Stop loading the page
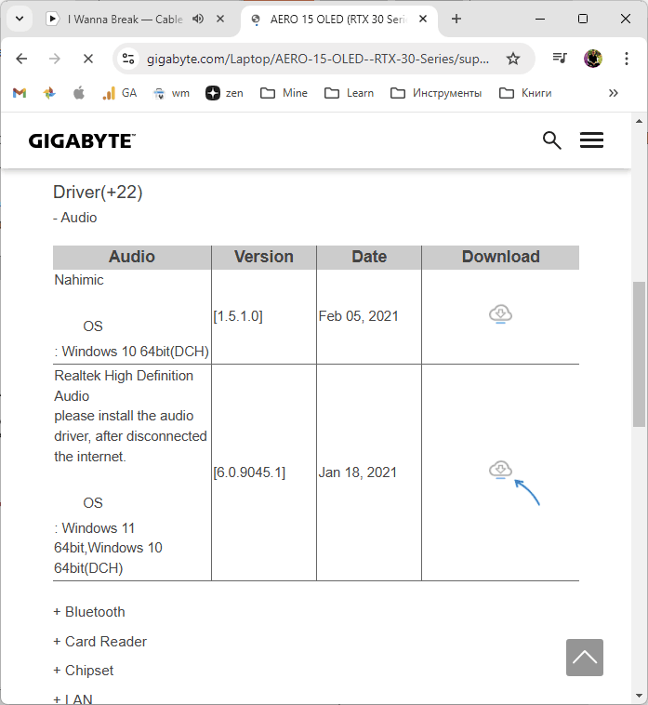 click(88, 59)
